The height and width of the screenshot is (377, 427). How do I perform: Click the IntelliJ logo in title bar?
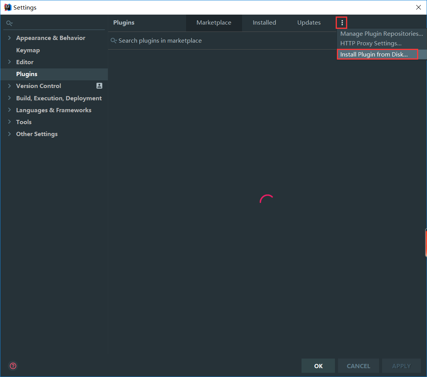tap(7, 7)
